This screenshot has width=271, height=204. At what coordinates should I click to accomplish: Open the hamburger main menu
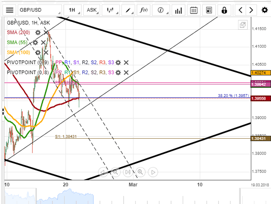[9, 10]
